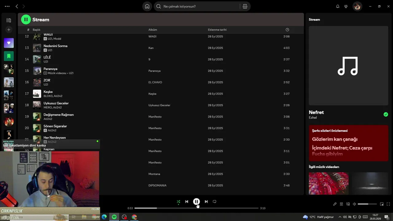Skip to the previous track
This screenshot has width=393, height=221.
point(187,202)
